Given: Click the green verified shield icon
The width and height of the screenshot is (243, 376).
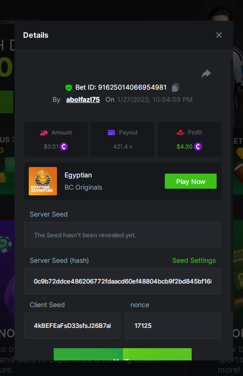Looking at the screenshot, I should pyautogui.click(x=69, y=88).
